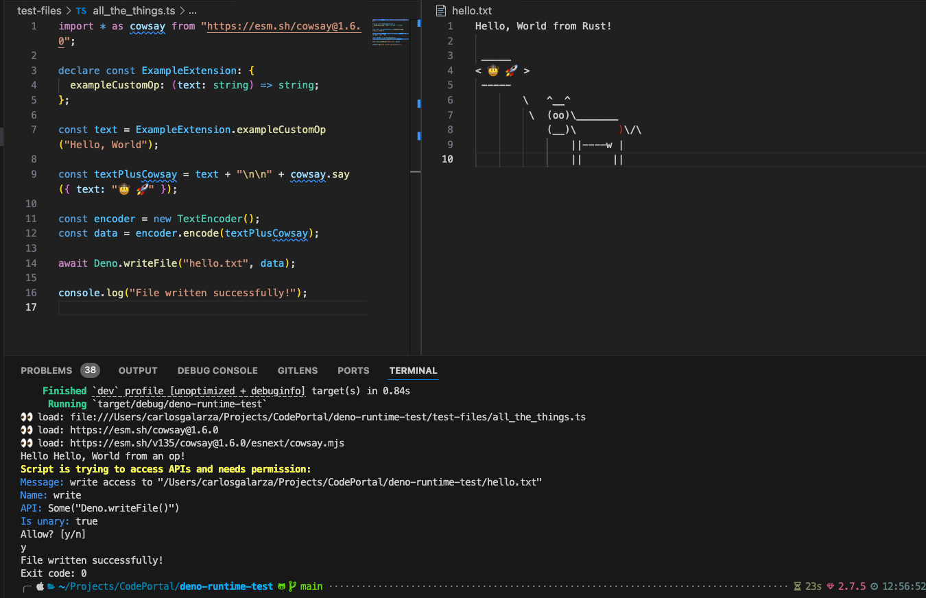Click line number 14 in all_the_things.ts gutter
Image resolution: width=926 pixels, height=598 pixels.
click(x=31, y=263)
